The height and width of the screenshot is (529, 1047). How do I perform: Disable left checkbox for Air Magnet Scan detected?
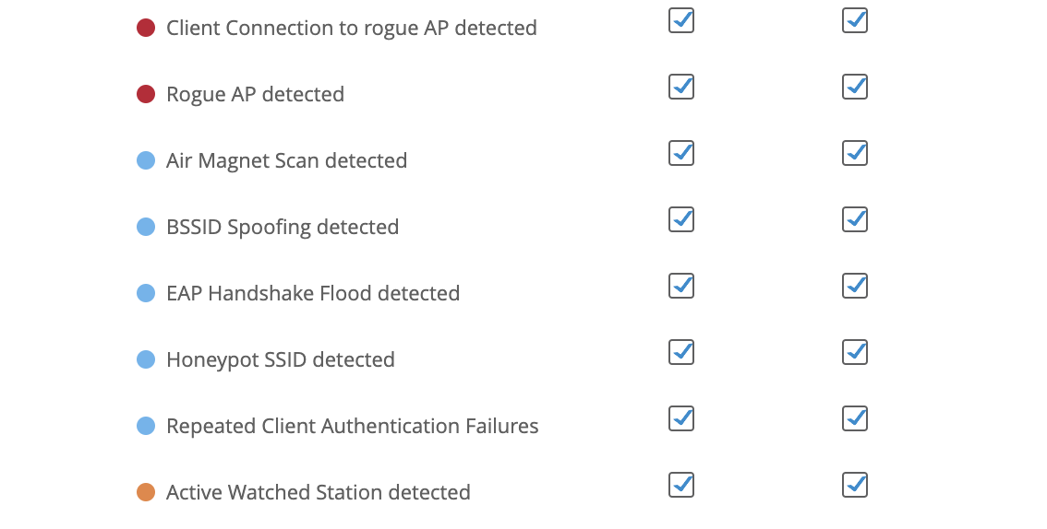click(x=681, y=153)
